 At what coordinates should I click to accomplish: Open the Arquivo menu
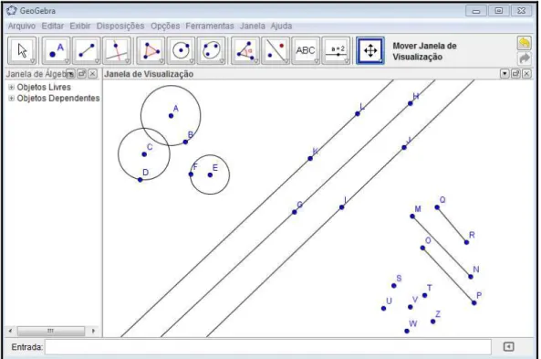pos(22,26)
